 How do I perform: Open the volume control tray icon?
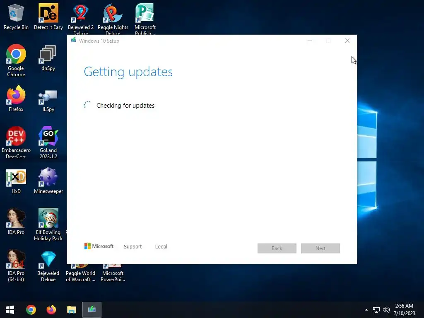pos(386,310)
